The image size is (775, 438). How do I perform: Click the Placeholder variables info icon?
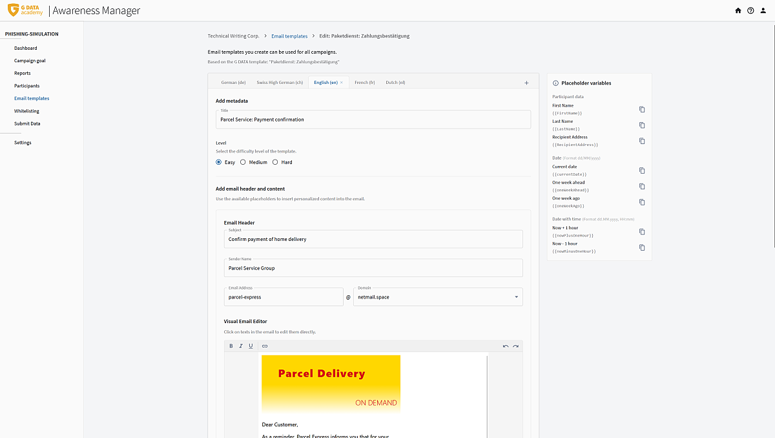click(x=555, y=83)
